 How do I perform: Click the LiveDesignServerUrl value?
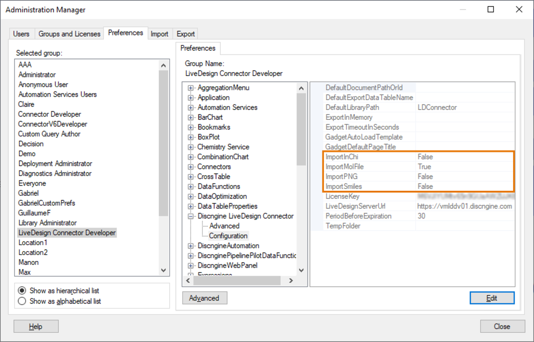tap(465, 206)
